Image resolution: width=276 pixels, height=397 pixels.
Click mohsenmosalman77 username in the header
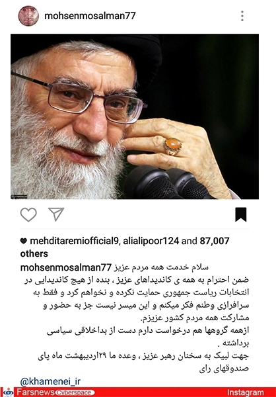(90, 16)
